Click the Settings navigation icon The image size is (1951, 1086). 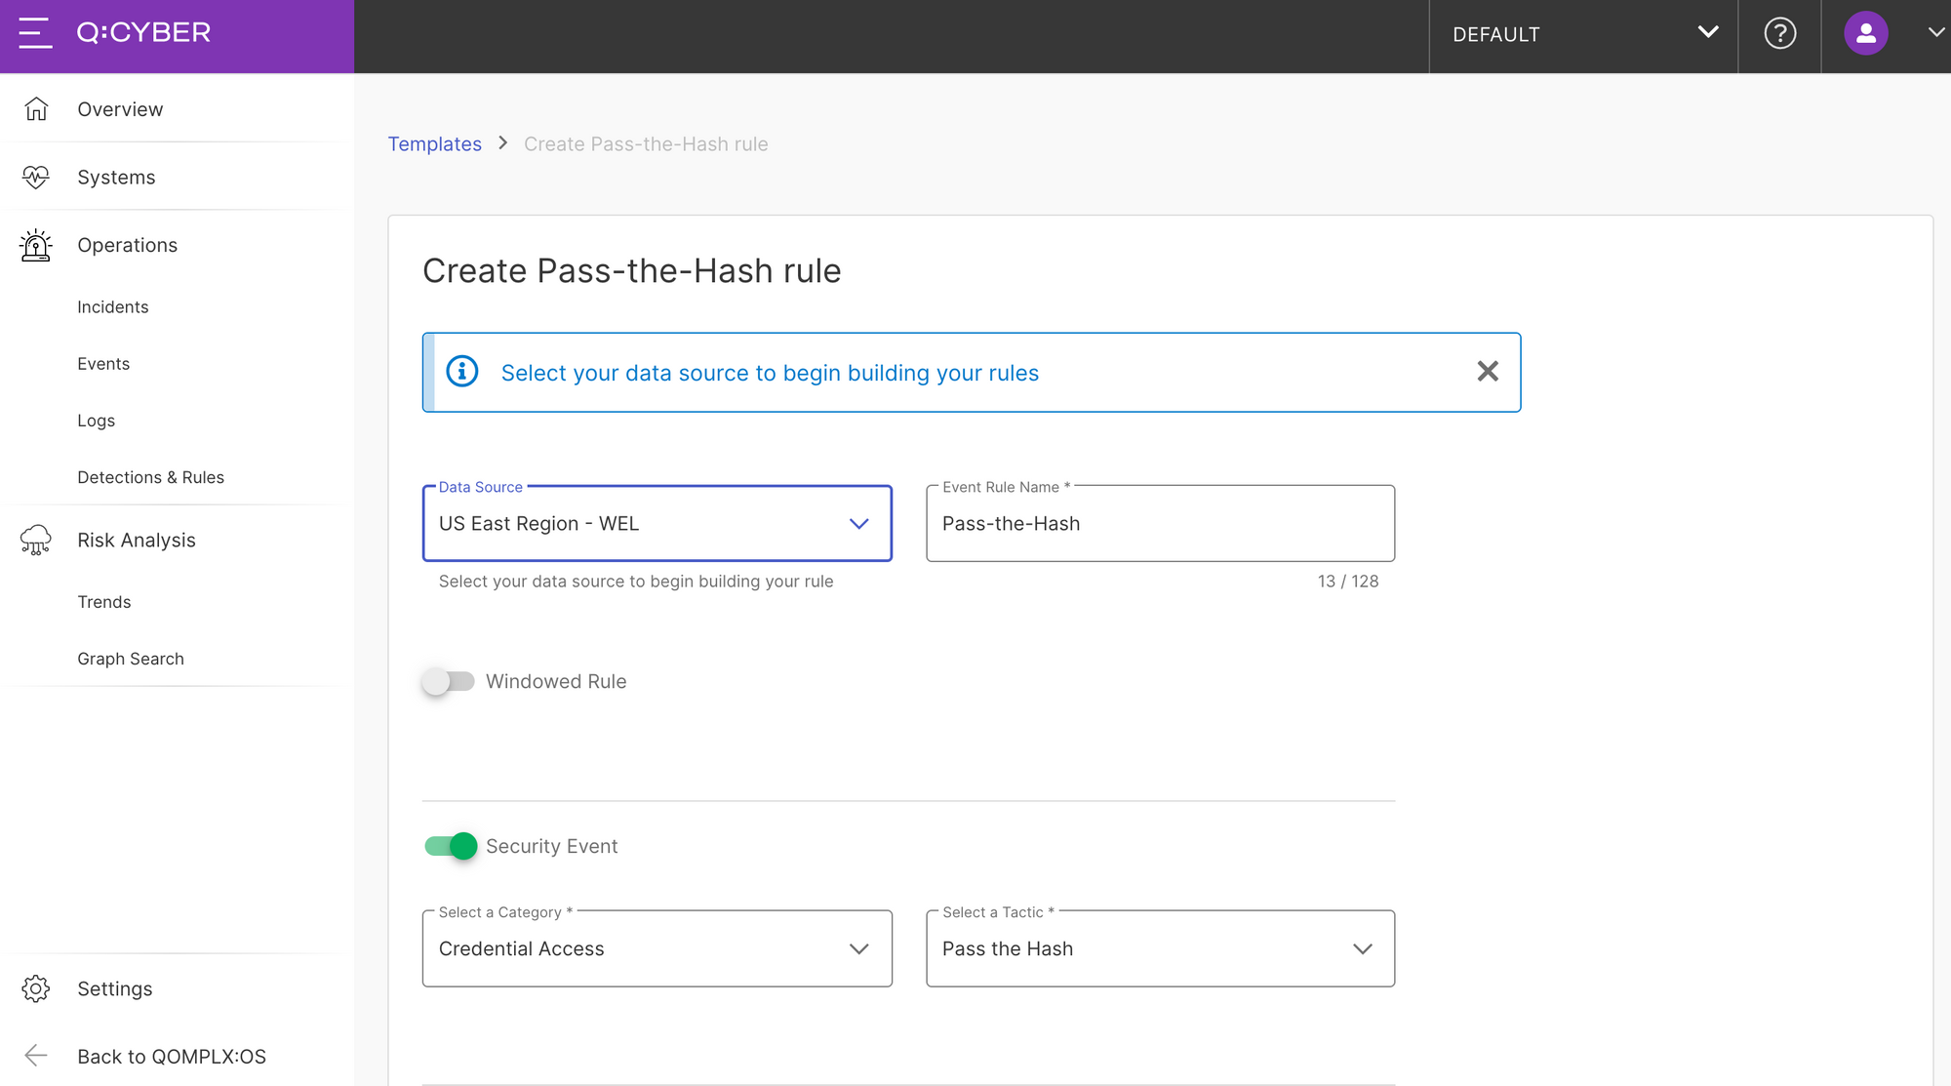pos(36,988)
